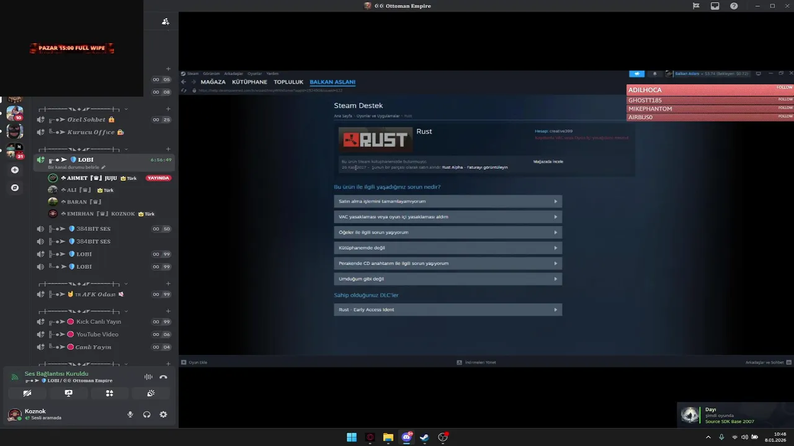Click the YAYINDA live badge
794x446 pixels.
click(x=158, y=178)
